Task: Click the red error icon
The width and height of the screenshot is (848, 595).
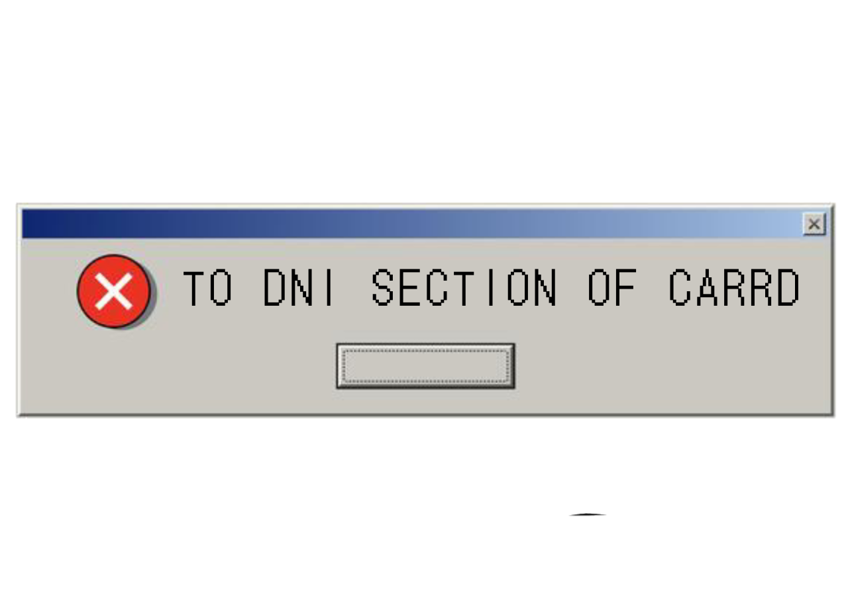Action: (x=113, y=291)
